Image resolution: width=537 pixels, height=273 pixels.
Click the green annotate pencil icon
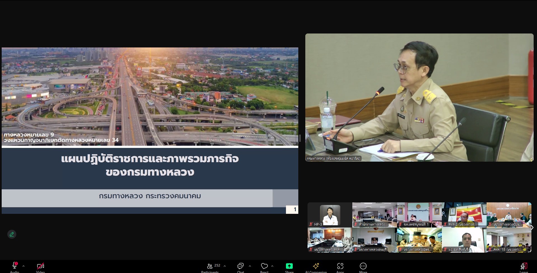click(12, 234)
